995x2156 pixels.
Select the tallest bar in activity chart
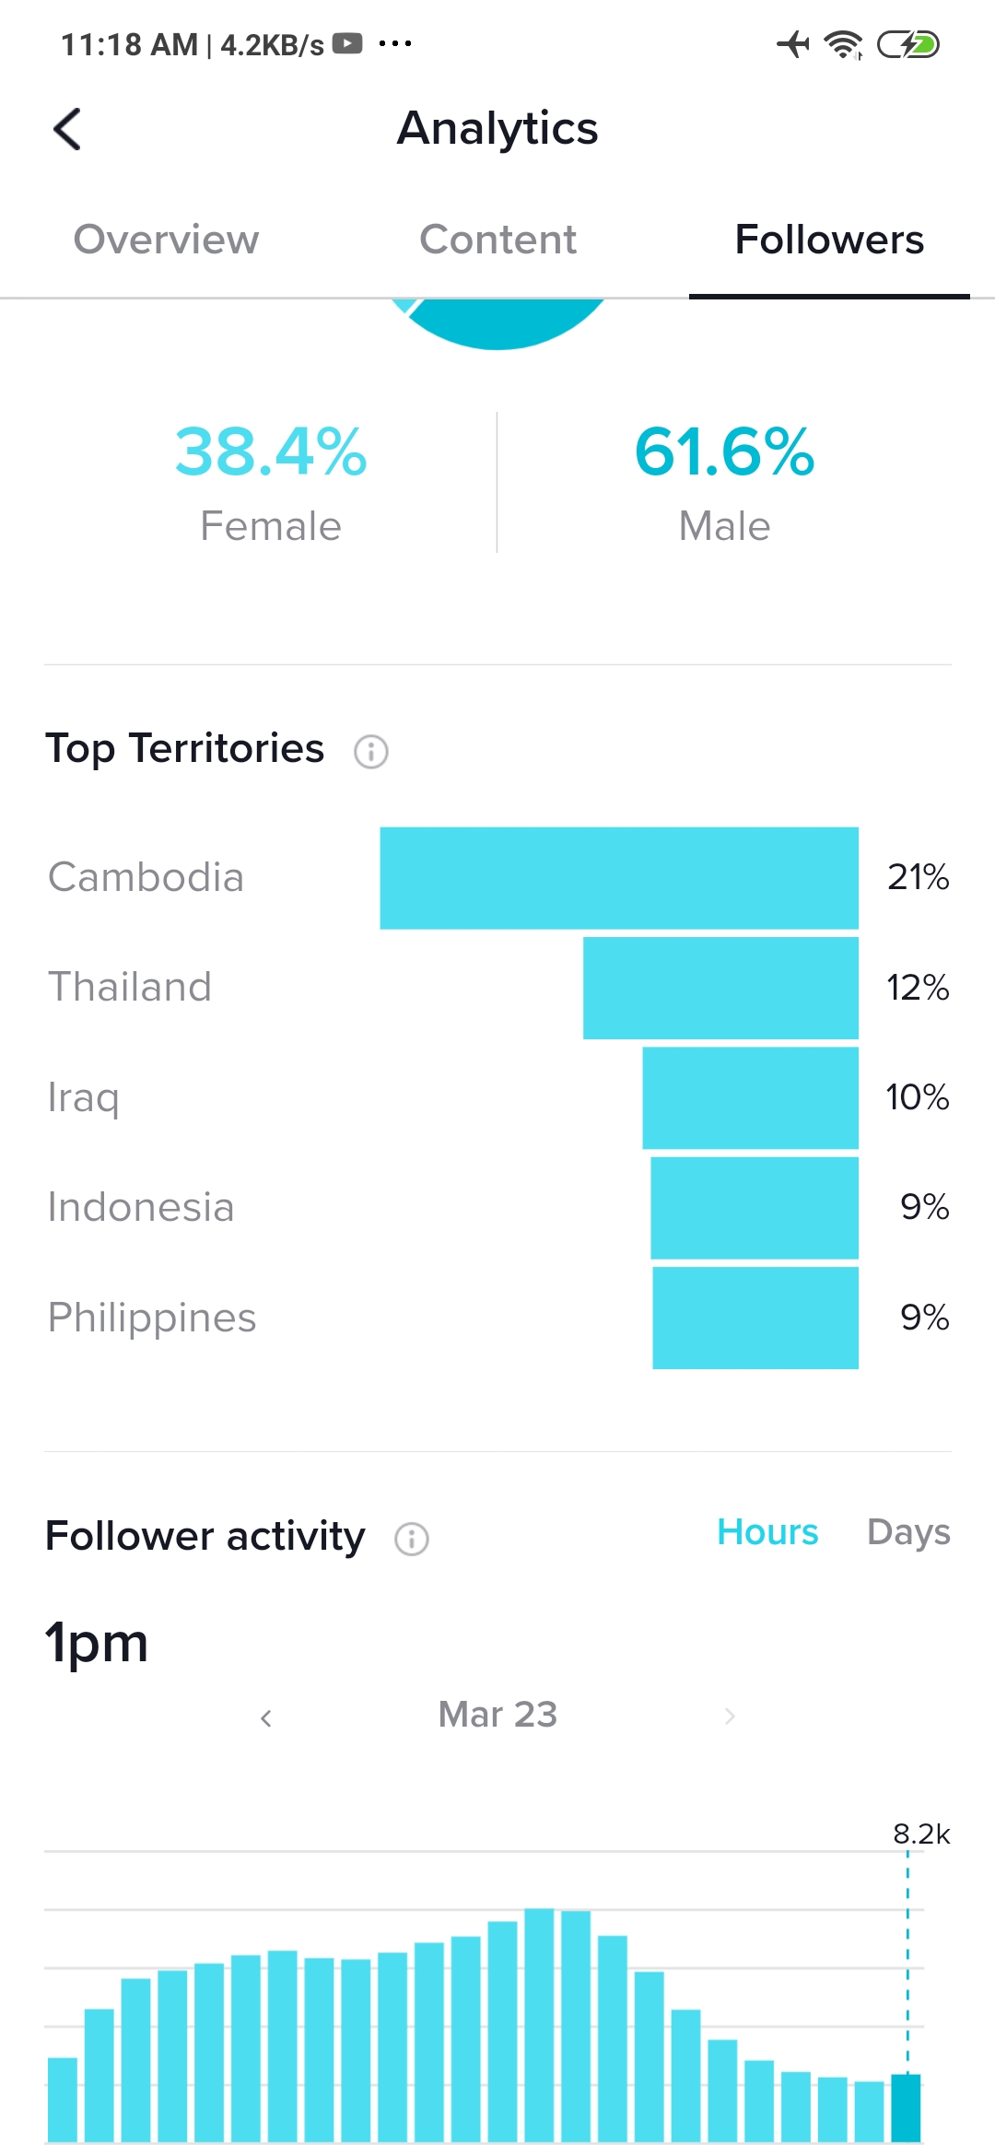539,2025
